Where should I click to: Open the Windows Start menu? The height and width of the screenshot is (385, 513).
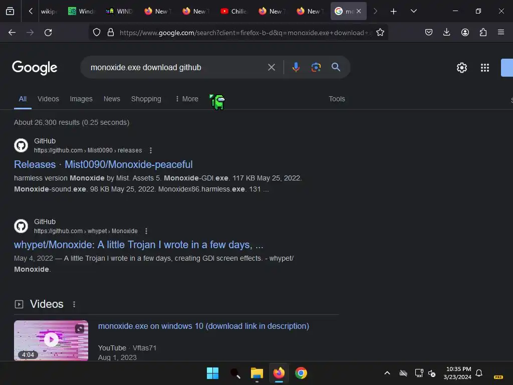(x=212, y=373)
